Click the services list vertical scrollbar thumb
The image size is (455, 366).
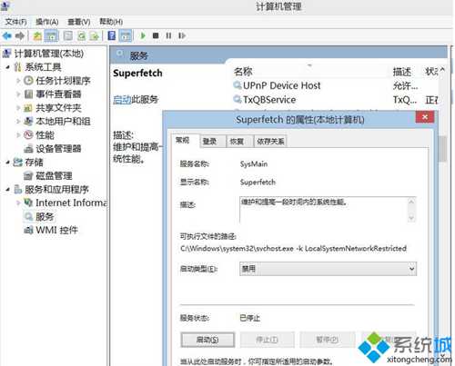tap(442, 148)
